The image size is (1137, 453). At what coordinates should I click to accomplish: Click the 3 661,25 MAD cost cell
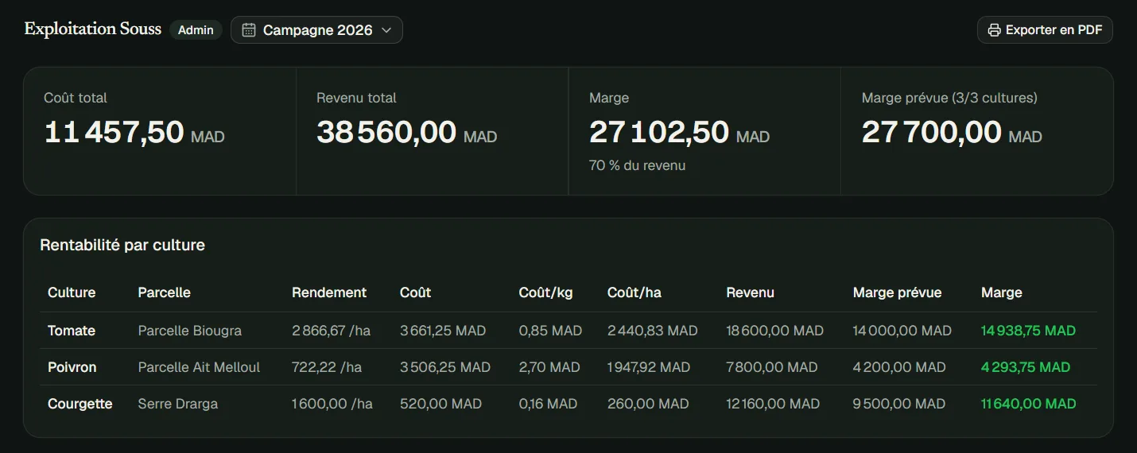[443, 331]
